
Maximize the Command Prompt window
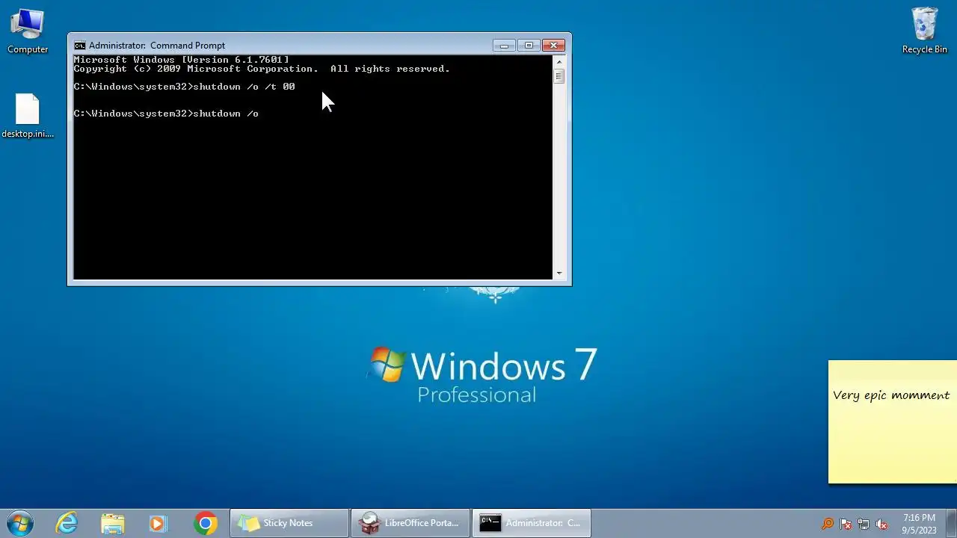pos(529,46)
